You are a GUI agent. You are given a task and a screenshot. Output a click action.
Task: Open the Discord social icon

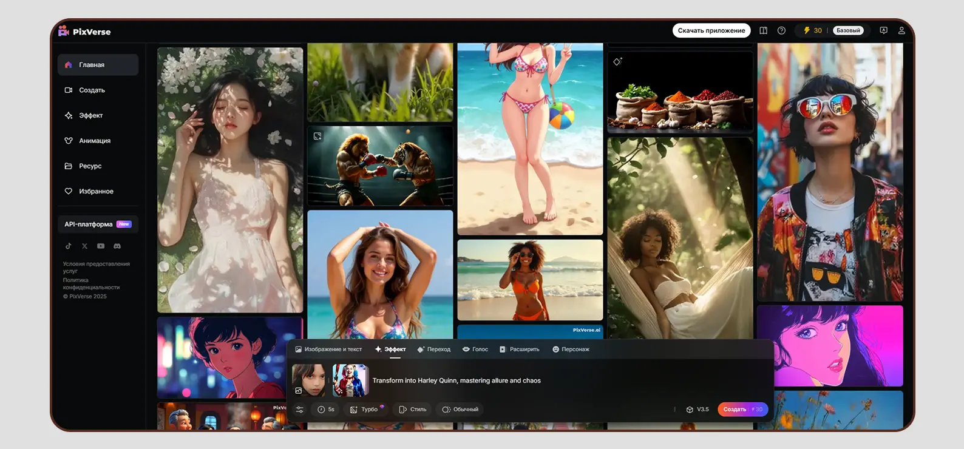[117, 246]
